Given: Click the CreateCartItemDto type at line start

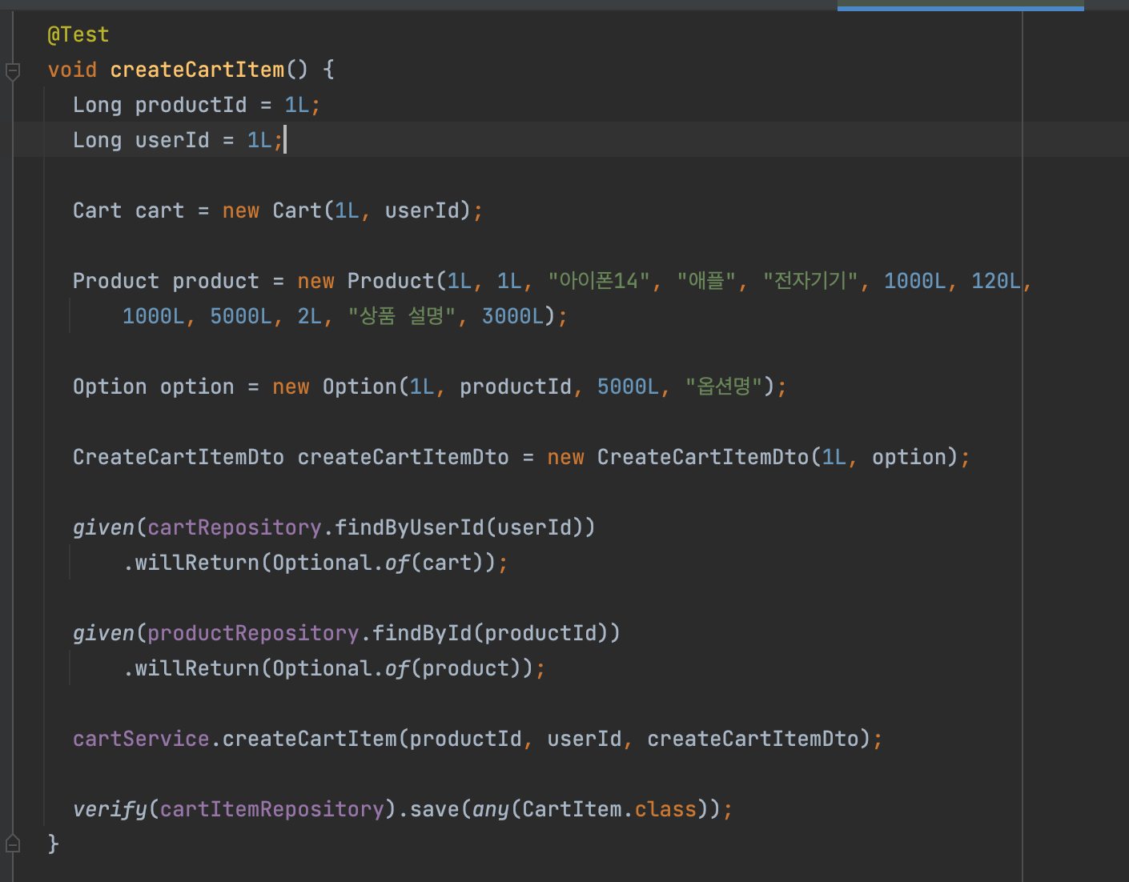Looking at the screenshot, I should point(179,457).
